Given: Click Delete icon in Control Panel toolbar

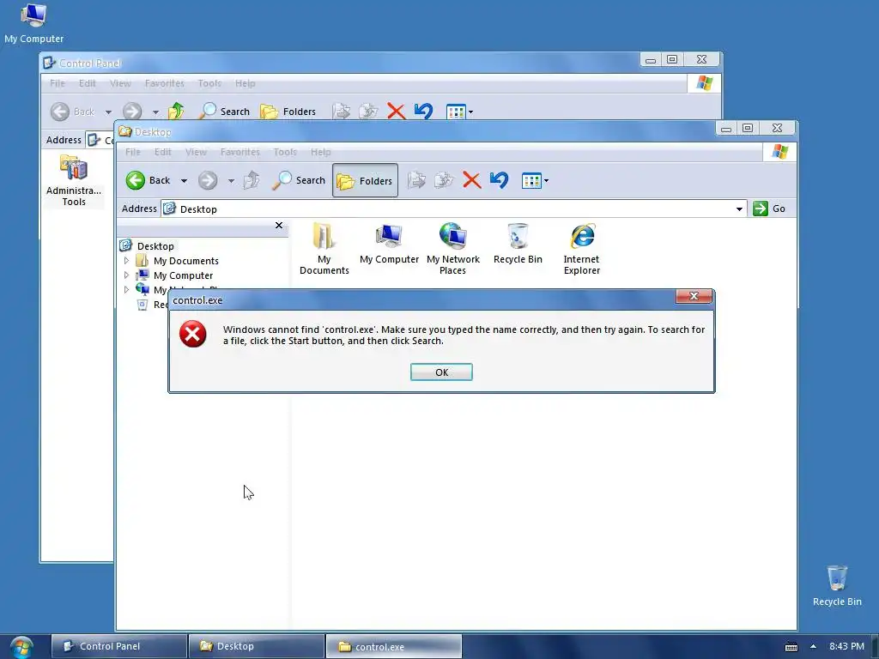Looking at the screenshot, I should (x=396, y=111).
